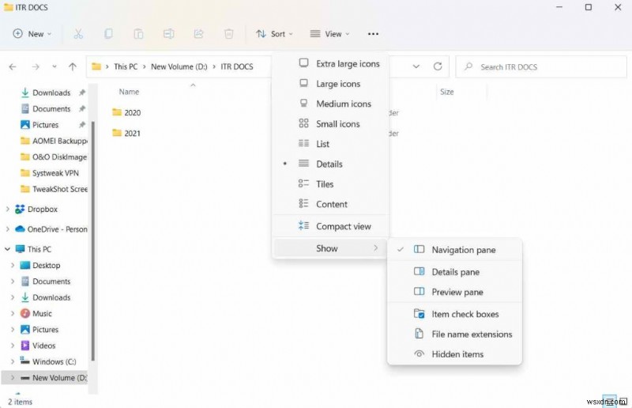This screenshot has height=408, width=632.
Task: Sort by Size column header
Action: (446, 92)
